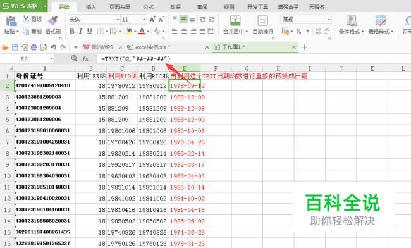The height and width of the screenshot is (248, 411).
Task: Toggle Italic formatting
Action: coord(81,32)
